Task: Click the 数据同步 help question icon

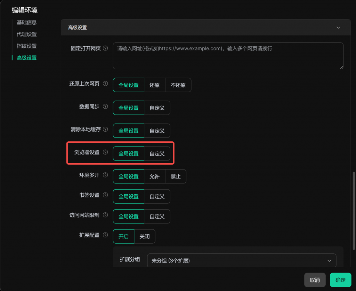Action: [x=106, y=107]
